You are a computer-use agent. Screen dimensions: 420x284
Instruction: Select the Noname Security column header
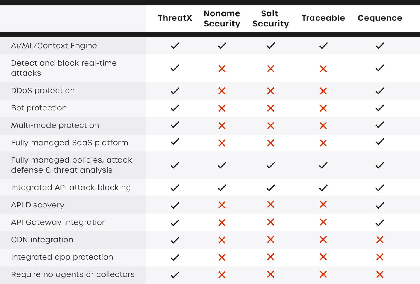222,19
